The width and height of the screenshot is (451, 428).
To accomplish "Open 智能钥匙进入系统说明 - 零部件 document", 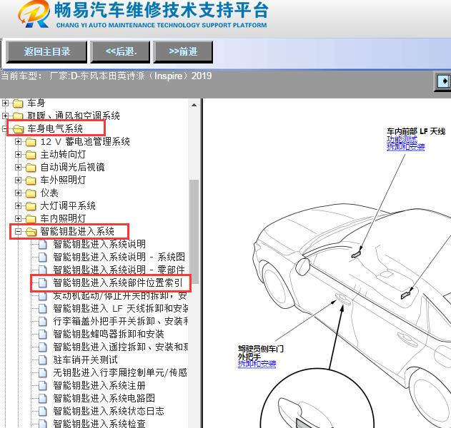I will (119, 270).
